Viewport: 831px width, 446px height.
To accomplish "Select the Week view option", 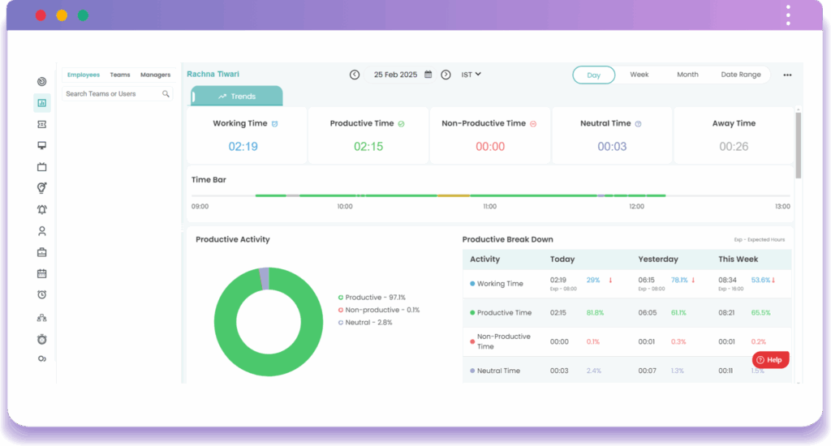I will pyautogui.click(x=639, y=75).
